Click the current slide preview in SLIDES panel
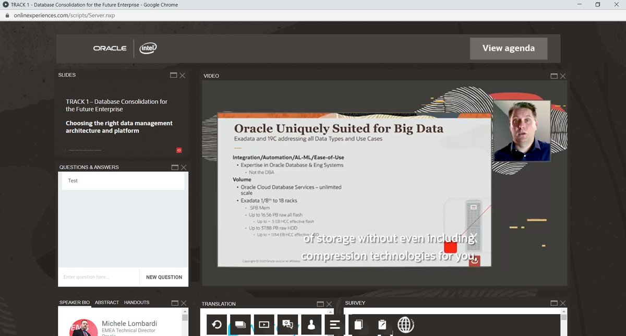626x336 pixels. 122,118
